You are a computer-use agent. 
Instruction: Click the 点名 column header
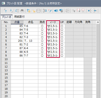(31, 22)
